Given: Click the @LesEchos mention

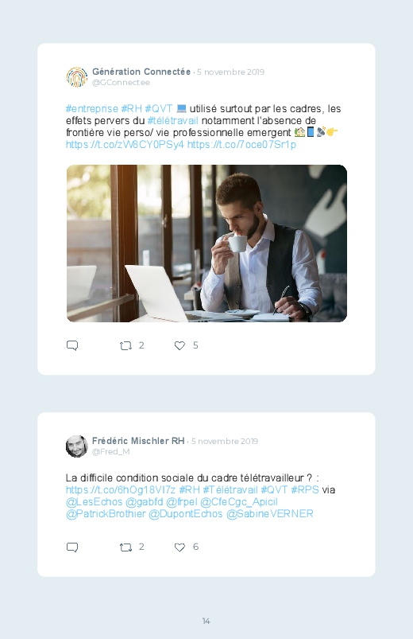Looking at the screenshot, I should (x=94, y=501).
